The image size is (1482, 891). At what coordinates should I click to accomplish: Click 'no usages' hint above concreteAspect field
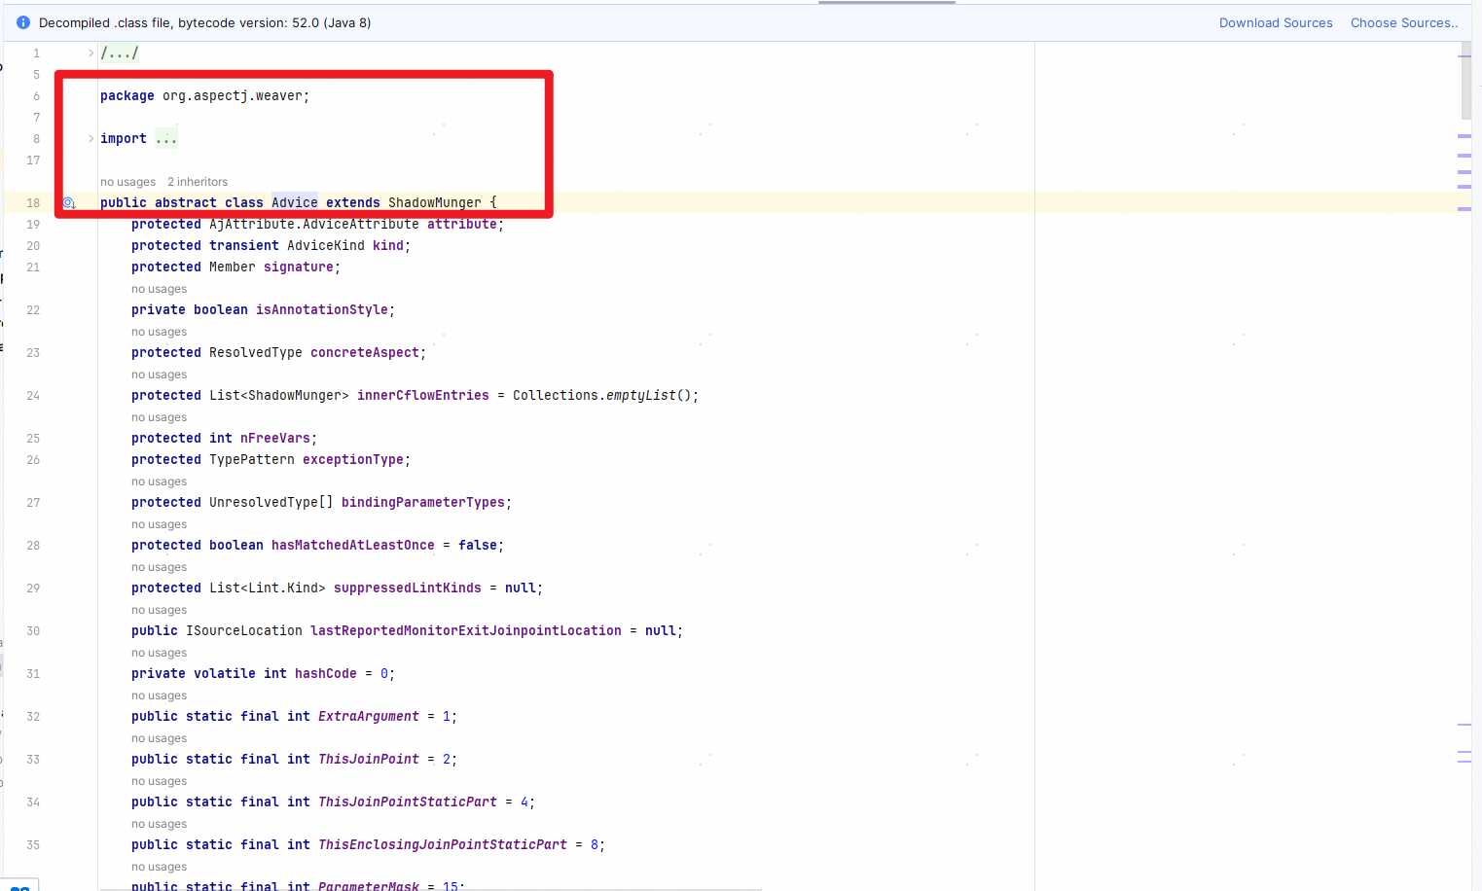coord(159,332)
